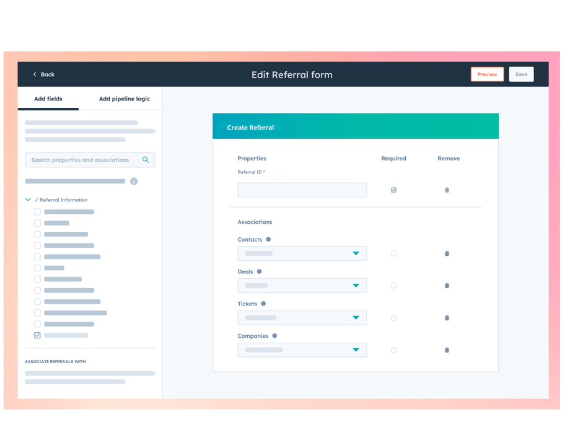Collapse the Referral Information section
Image resolution: width=570 pixels, height=440 pixels.
[28, 200]
